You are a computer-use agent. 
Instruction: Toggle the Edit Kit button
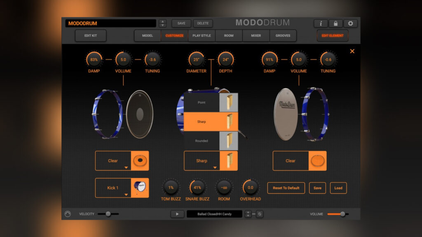(91, 36)
